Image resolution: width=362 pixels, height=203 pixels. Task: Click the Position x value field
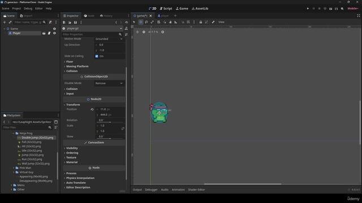[110, 109]
